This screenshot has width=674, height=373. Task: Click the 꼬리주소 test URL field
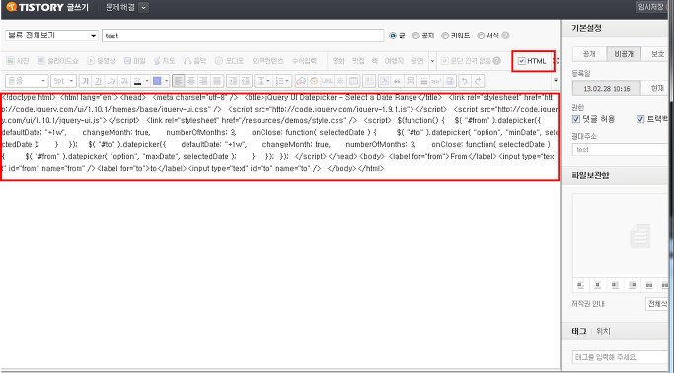coord(621,150)
